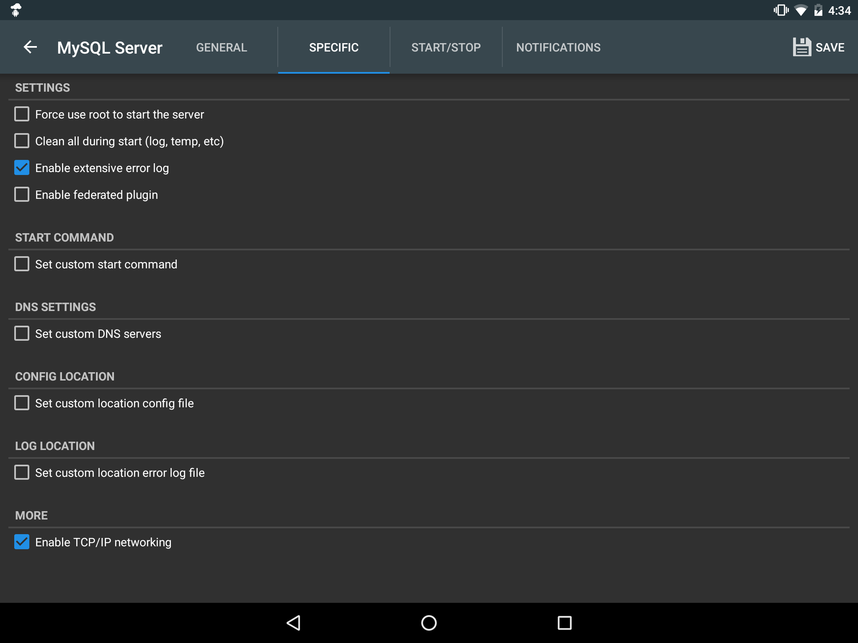The height and width of the screenshot is (643, 858).
Task: Check Enable federated plugin
Action: [22, 194]
